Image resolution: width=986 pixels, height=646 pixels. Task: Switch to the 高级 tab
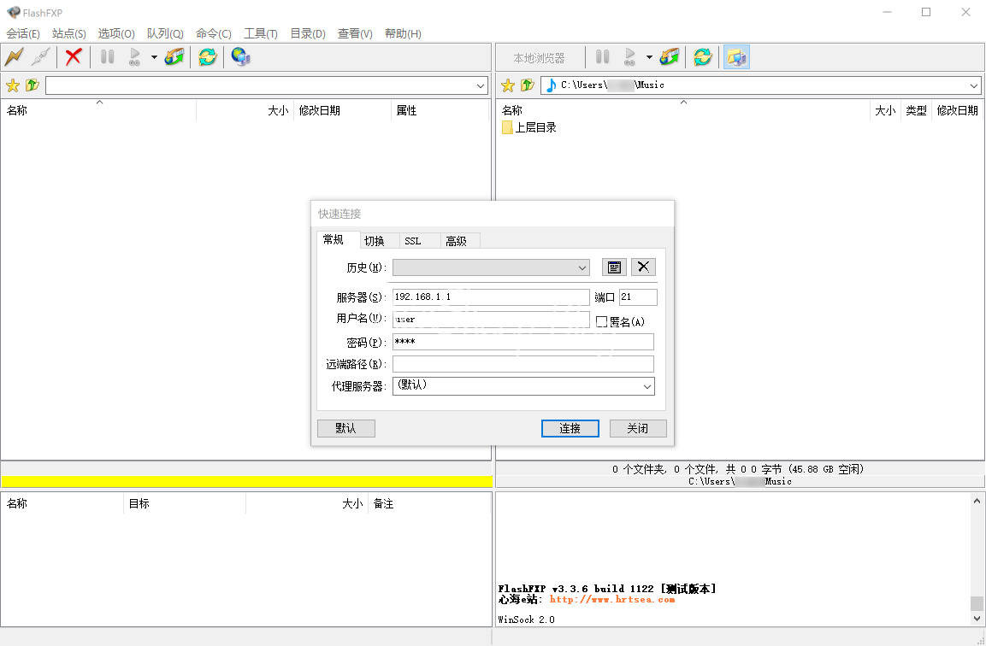[460, 241]
